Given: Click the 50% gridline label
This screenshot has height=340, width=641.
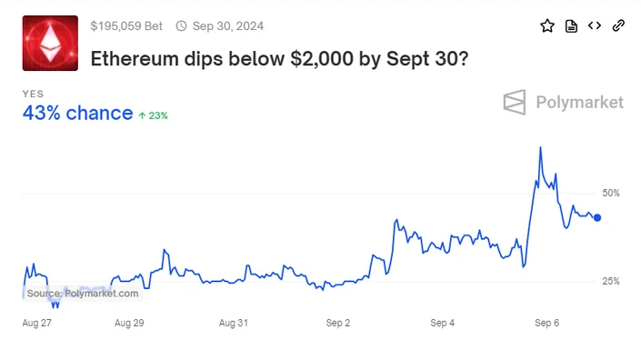Looking at the screenshot, I should tap(611, 193).
